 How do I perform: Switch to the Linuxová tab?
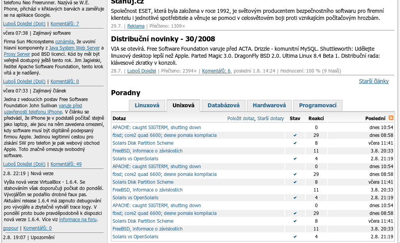point(147,105)
